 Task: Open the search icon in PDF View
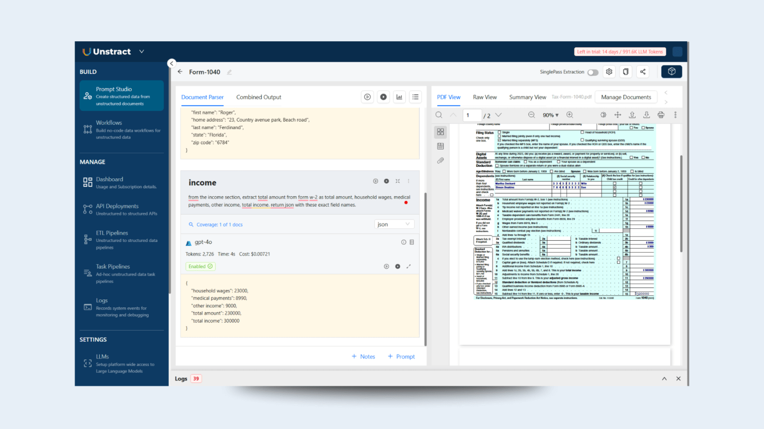pyautogui.click(x=439, y=115)
